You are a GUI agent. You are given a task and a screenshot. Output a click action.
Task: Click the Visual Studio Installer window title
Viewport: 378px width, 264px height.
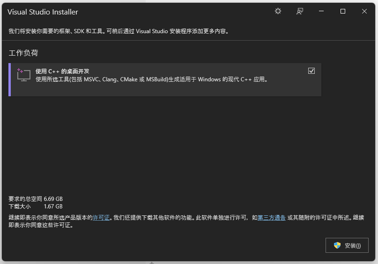pyautogui.click(x=43, y=12)
